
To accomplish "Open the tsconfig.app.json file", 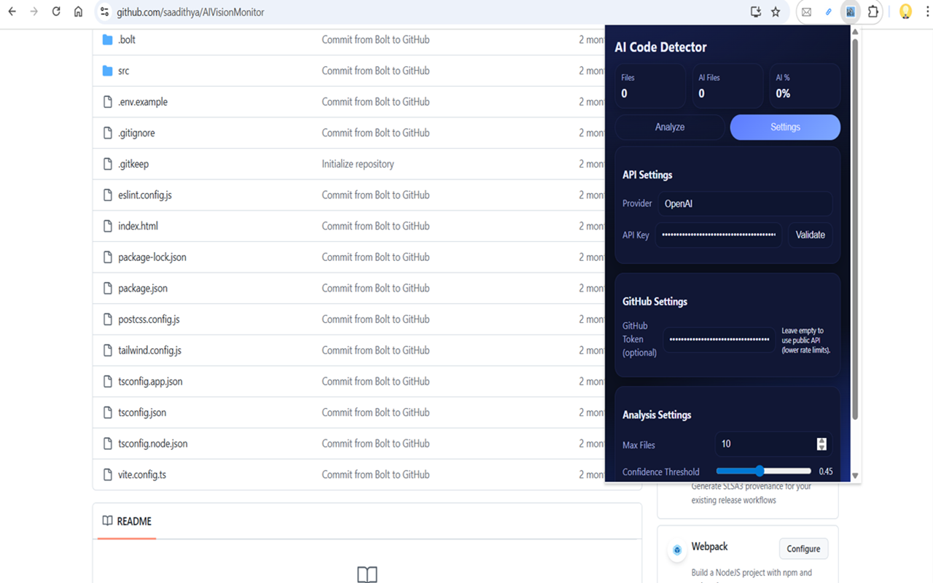I will (x=150, y=381).
